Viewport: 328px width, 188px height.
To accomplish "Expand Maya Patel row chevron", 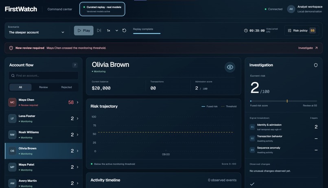I will (78, 167).
